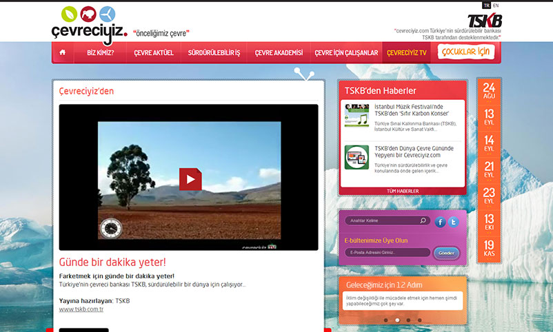Click the TSKB logo
Image resolution: width=553 pixels, height=332 pixels.
point(485,21)
